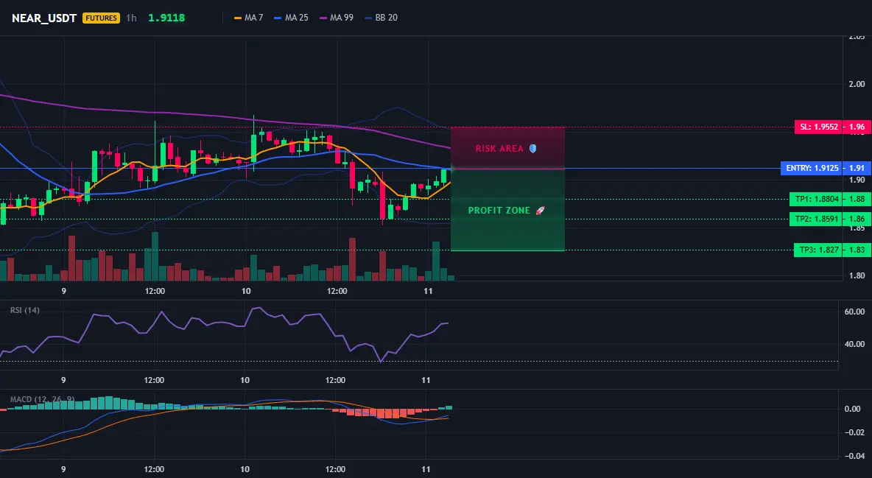Click the RISK AREA text
This screenshot has width=872, height=478.
(x=499, y=149)
